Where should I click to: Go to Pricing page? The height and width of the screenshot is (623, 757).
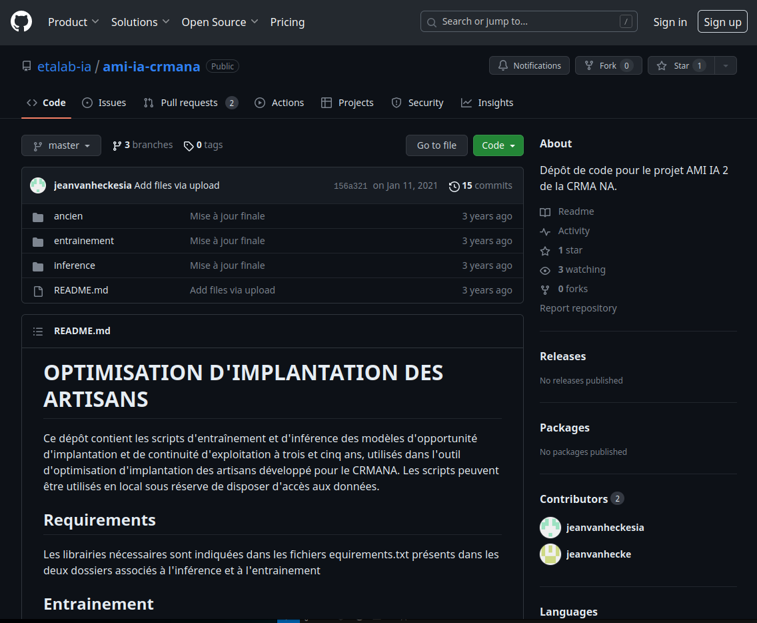point(287,22)
